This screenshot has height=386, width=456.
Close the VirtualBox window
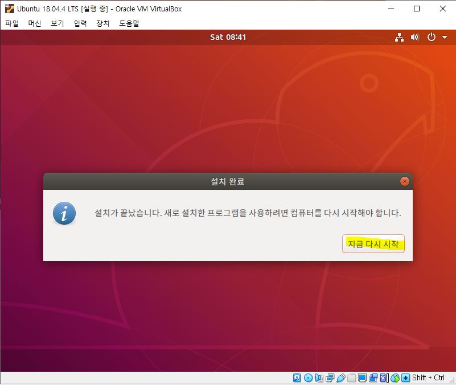tap(443, 9)
